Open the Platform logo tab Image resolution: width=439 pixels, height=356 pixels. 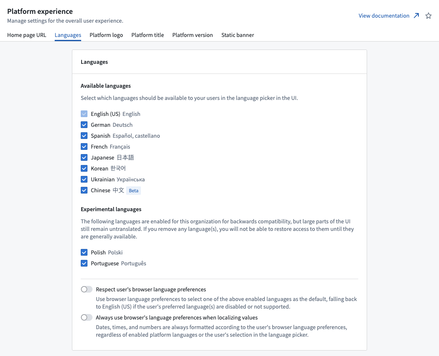(106, 35)
